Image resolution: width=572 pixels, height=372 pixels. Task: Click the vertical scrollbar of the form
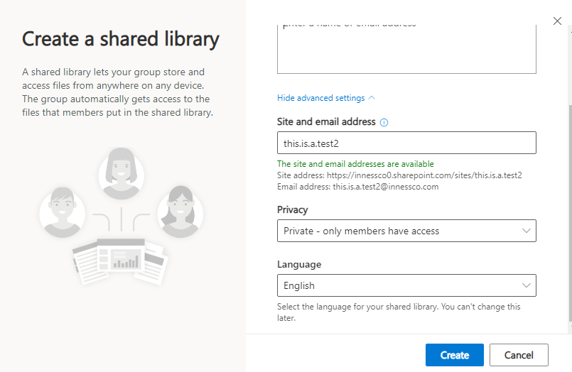568,213
